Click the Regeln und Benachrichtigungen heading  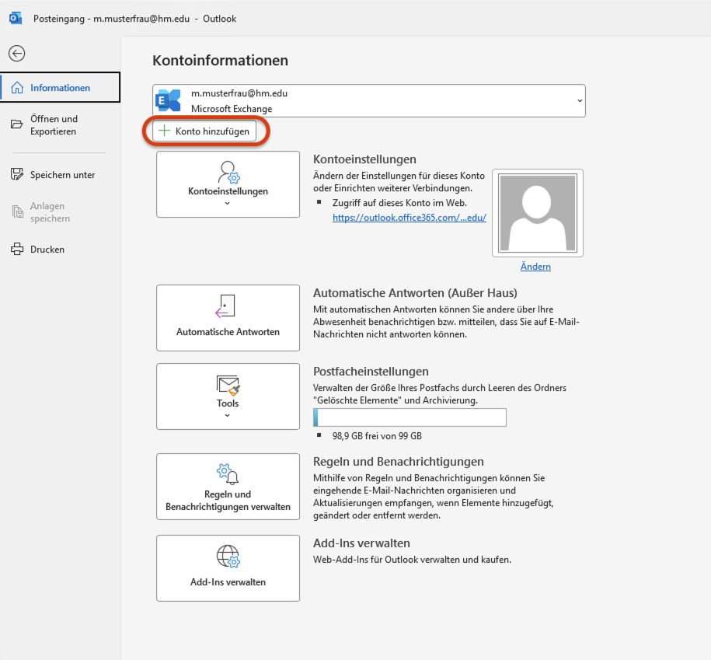pyautogui.click(x=399, y=461)
